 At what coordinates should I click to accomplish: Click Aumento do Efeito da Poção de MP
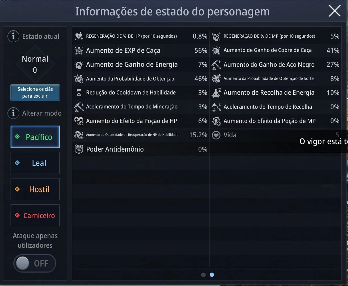coord(270,121)
